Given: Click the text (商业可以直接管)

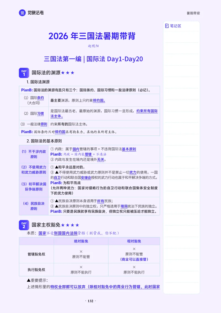Looking at the screenshot, I should (134, 259).
